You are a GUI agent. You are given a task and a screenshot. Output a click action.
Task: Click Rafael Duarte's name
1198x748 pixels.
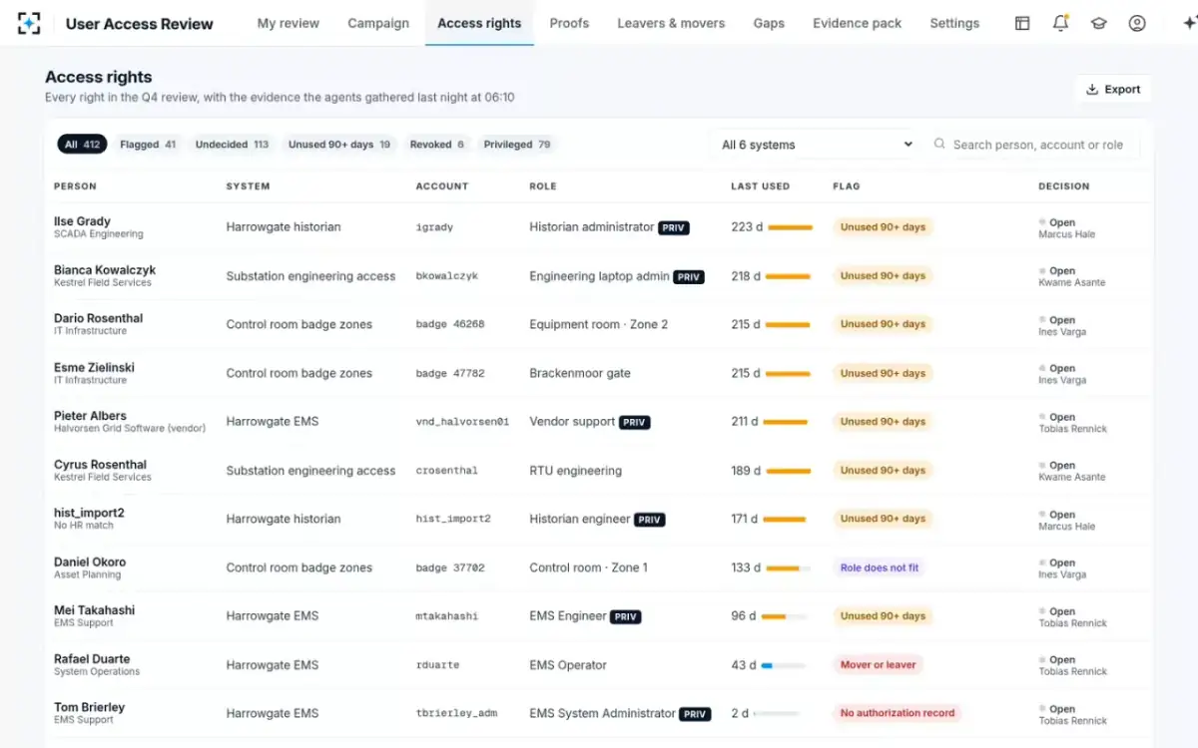point(92,659)
